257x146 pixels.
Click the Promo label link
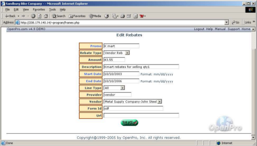coord(96,46)
